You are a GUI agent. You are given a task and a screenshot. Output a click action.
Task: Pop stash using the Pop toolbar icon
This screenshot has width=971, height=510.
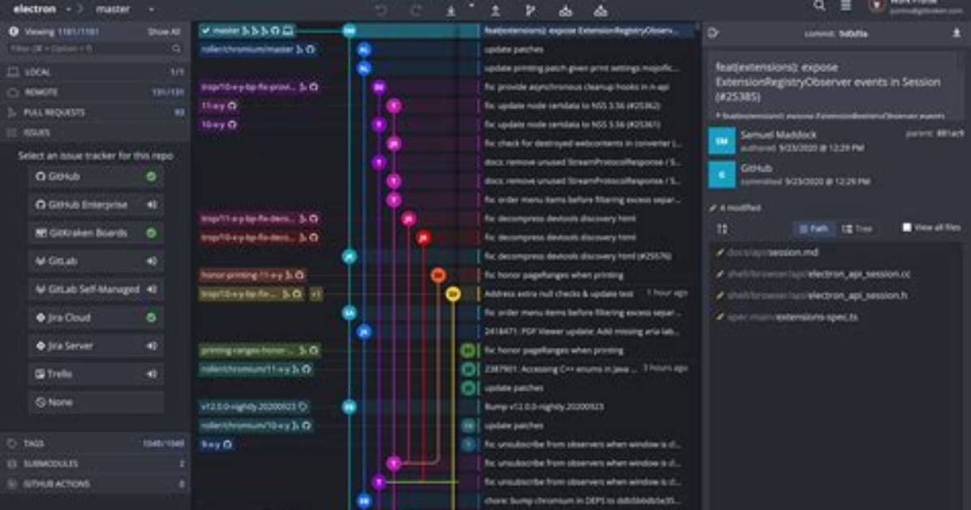click(x=601, y=10)
